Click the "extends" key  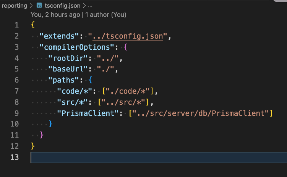tap(59, 36)
